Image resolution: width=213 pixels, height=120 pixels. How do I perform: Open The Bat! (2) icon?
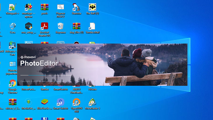tap(92, 7)
